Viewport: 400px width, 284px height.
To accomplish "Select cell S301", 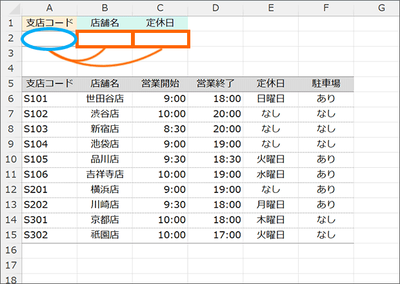I will click(x=50, y=220).
